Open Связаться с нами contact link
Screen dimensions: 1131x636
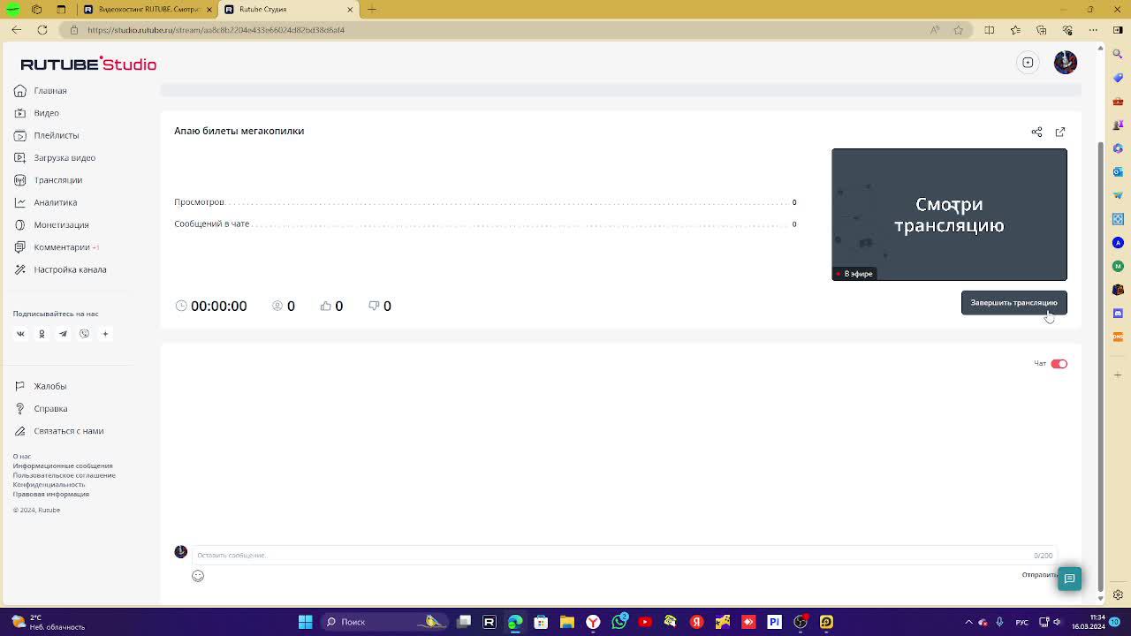(58, 431)
